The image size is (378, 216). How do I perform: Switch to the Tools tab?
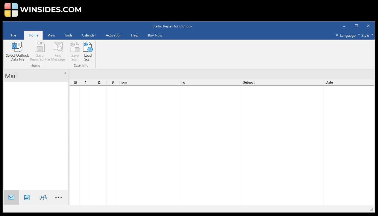click(68, 35)
